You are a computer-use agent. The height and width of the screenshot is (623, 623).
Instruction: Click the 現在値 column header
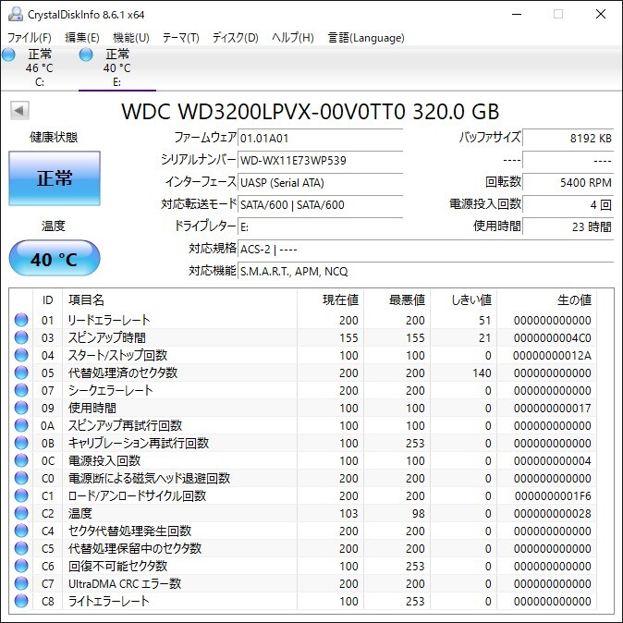pos(330,300)
